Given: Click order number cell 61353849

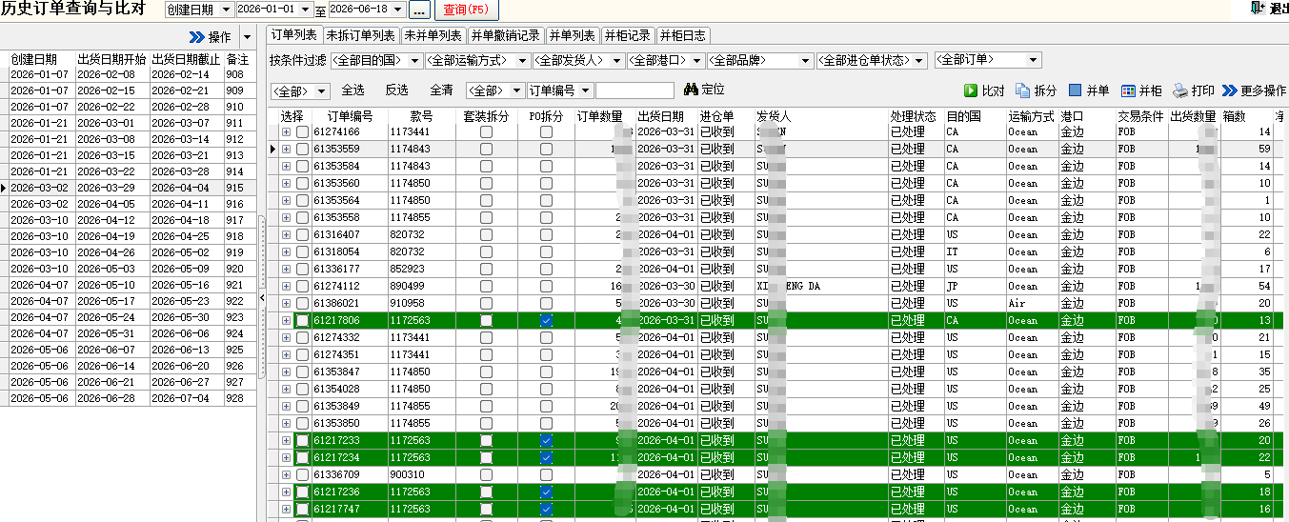Looking at the screenshot, I should pyautogui.click(x=350, y=407).
